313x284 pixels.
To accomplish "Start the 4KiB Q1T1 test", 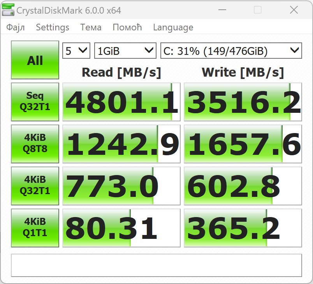I will tap(35, 228).
